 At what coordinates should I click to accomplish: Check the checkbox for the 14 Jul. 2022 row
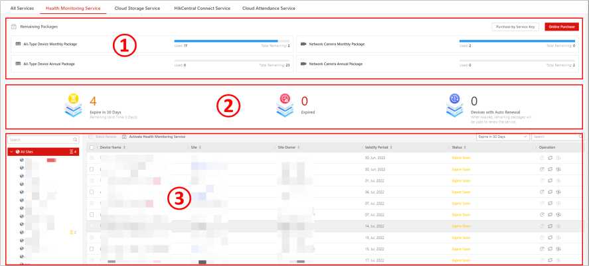pos(92,226)
